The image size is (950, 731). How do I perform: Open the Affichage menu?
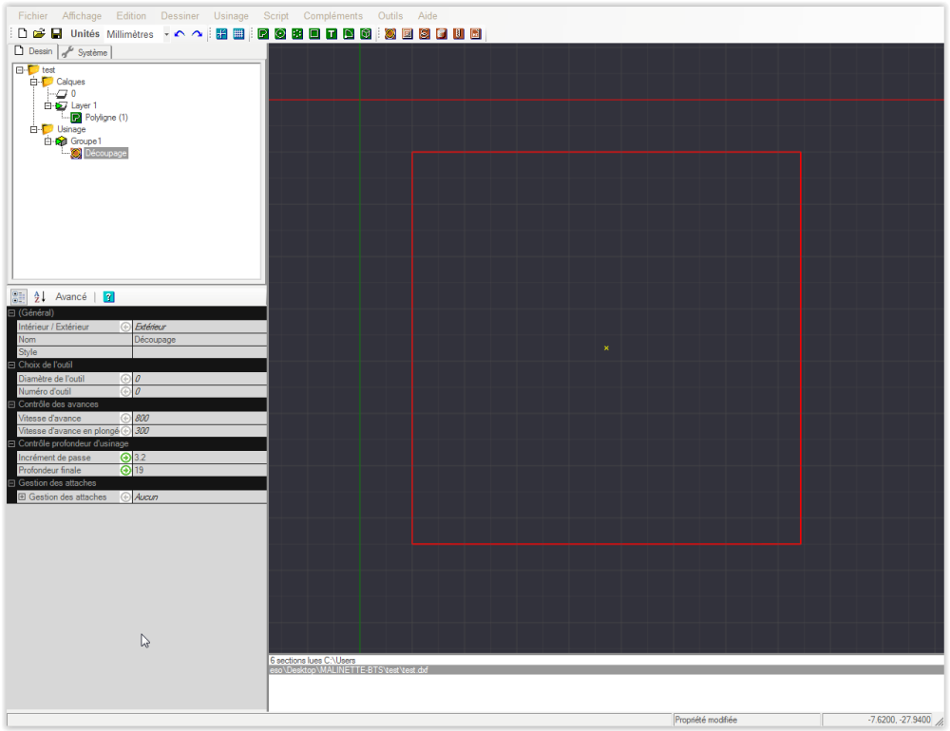82,16
